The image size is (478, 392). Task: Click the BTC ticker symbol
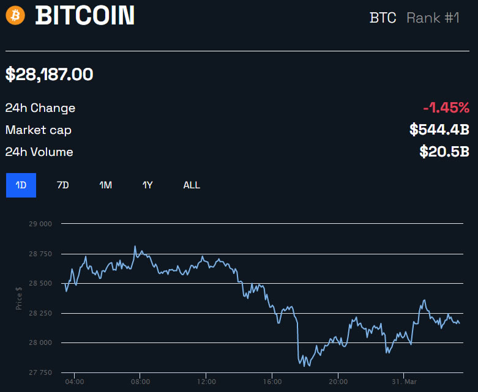point(383,18)
